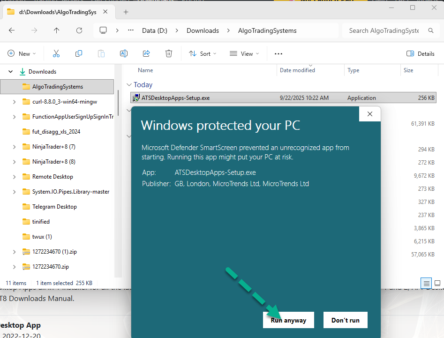The height and width of the screenshot is (338, 444).
Task: Expand the System.IO.Pipes.Library-master folder
Action: tap(14, 192)
